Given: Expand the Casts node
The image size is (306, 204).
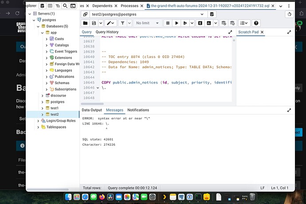Looking at the screenshot, I should [x=47, y=39].
